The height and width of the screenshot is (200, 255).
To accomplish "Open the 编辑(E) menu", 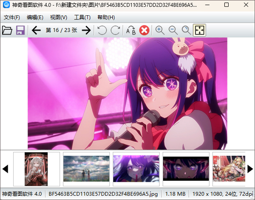I will point(35,17).
